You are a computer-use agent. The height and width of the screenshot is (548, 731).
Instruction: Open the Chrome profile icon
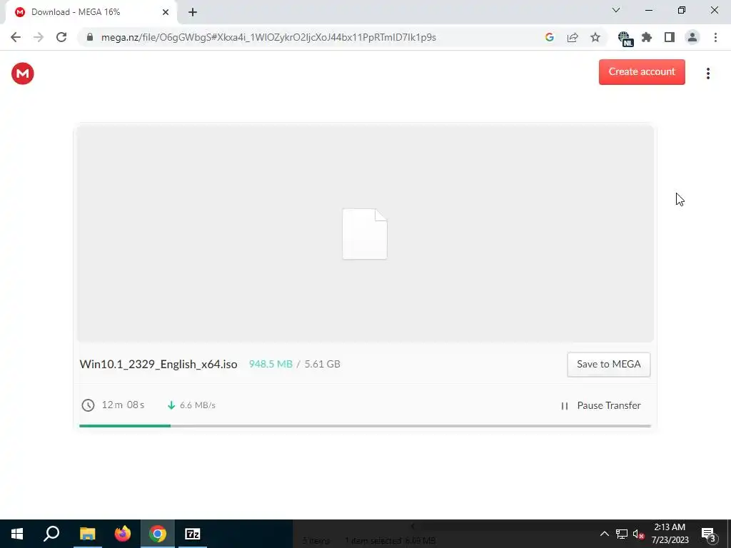pos(692,37)
